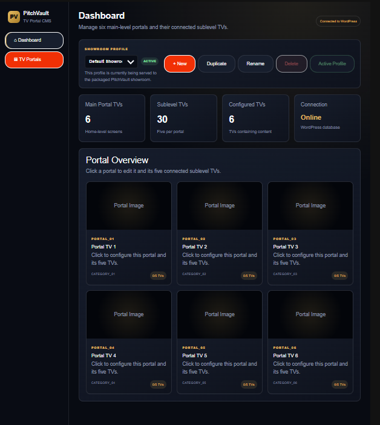The height and width of the screenshot is (425, 380).
Task: Open Portal TV 1 image thumbnail
Action: pyautogui.click(x=129, y=206)
